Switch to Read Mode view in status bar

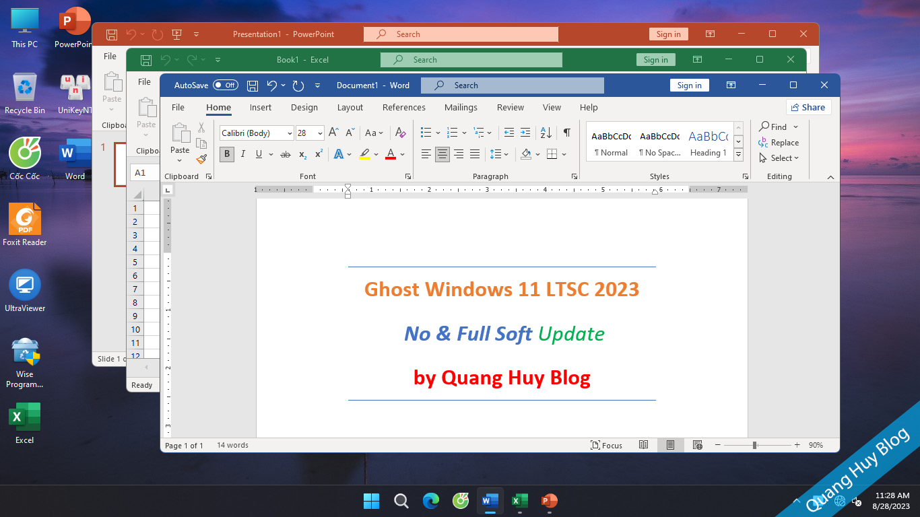tap(643, 445)
